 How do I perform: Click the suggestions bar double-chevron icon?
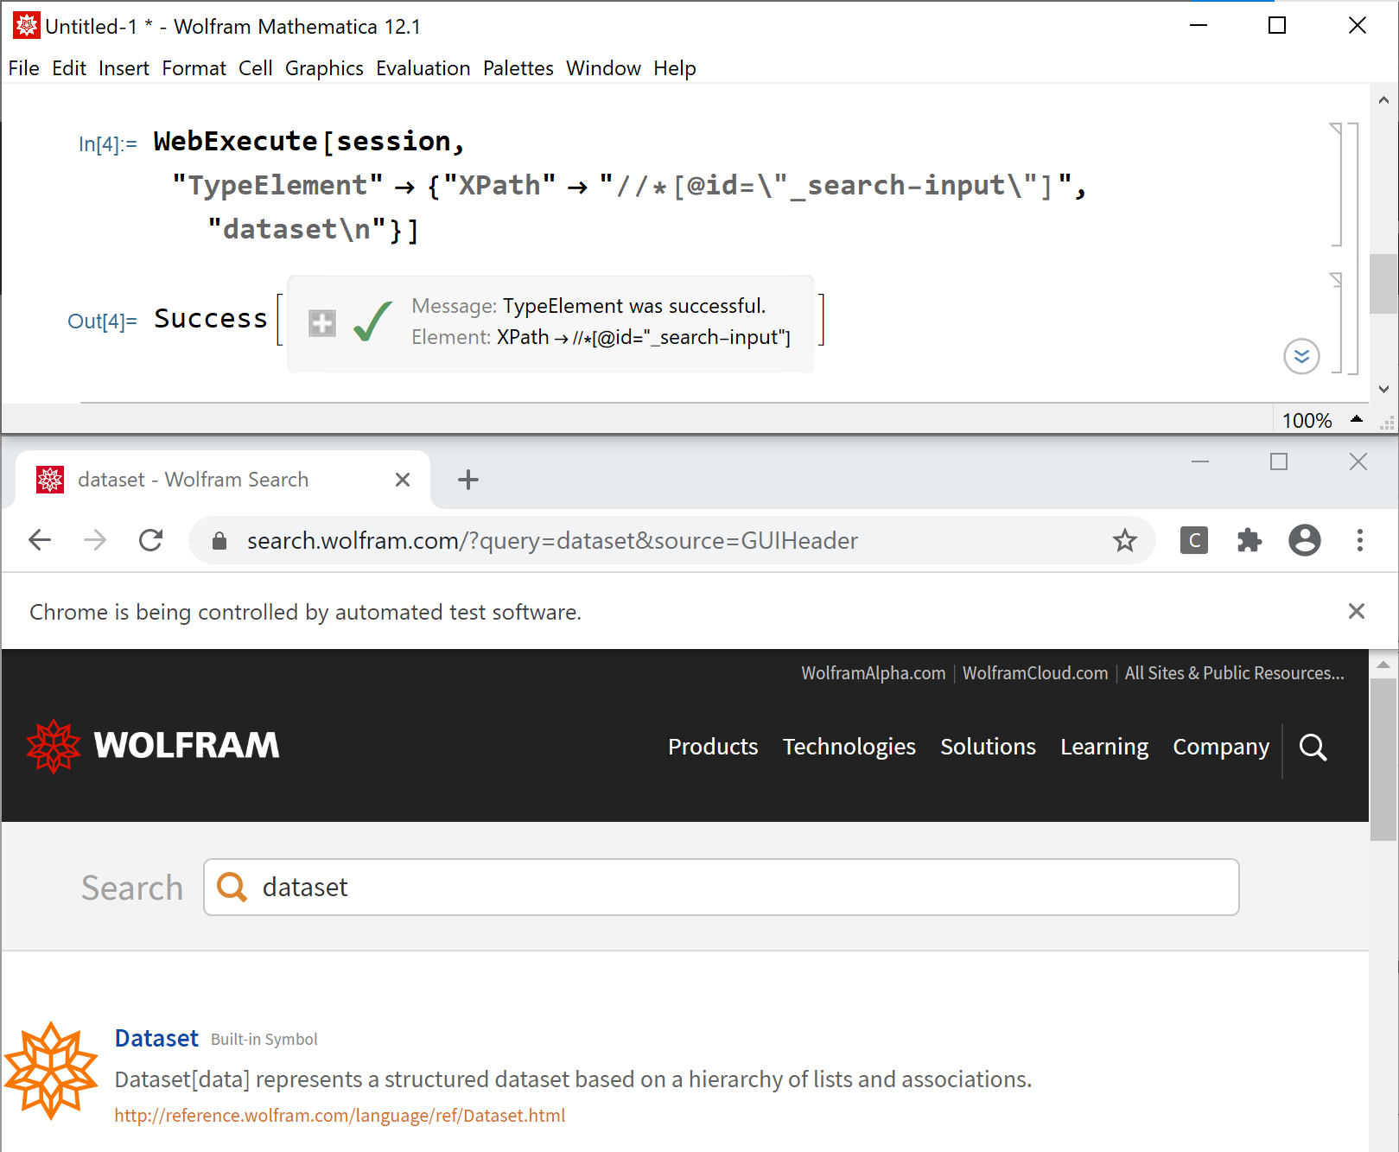click(x=1301, y=356)
